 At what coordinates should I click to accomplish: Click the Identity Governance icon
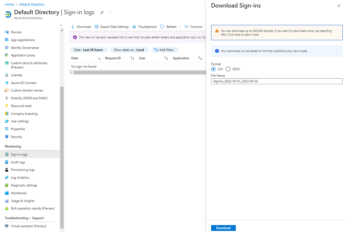[7, 48]
